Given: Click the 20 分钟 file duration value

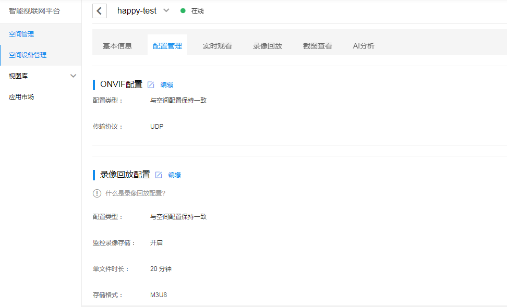Looking at the screenshot, I should pyautogui.click(x=161, y=269).
